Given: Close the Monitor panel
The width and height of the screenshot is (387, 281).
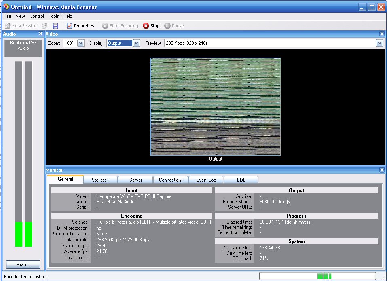Looking at the screenshot, I should [x=382, y=170].
